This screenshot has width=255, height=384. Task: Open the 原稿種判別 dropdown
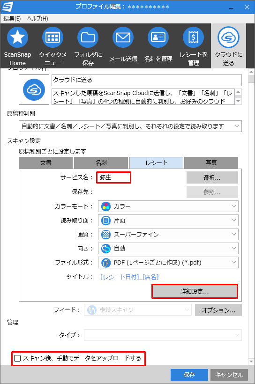click(x=130, y=126)
